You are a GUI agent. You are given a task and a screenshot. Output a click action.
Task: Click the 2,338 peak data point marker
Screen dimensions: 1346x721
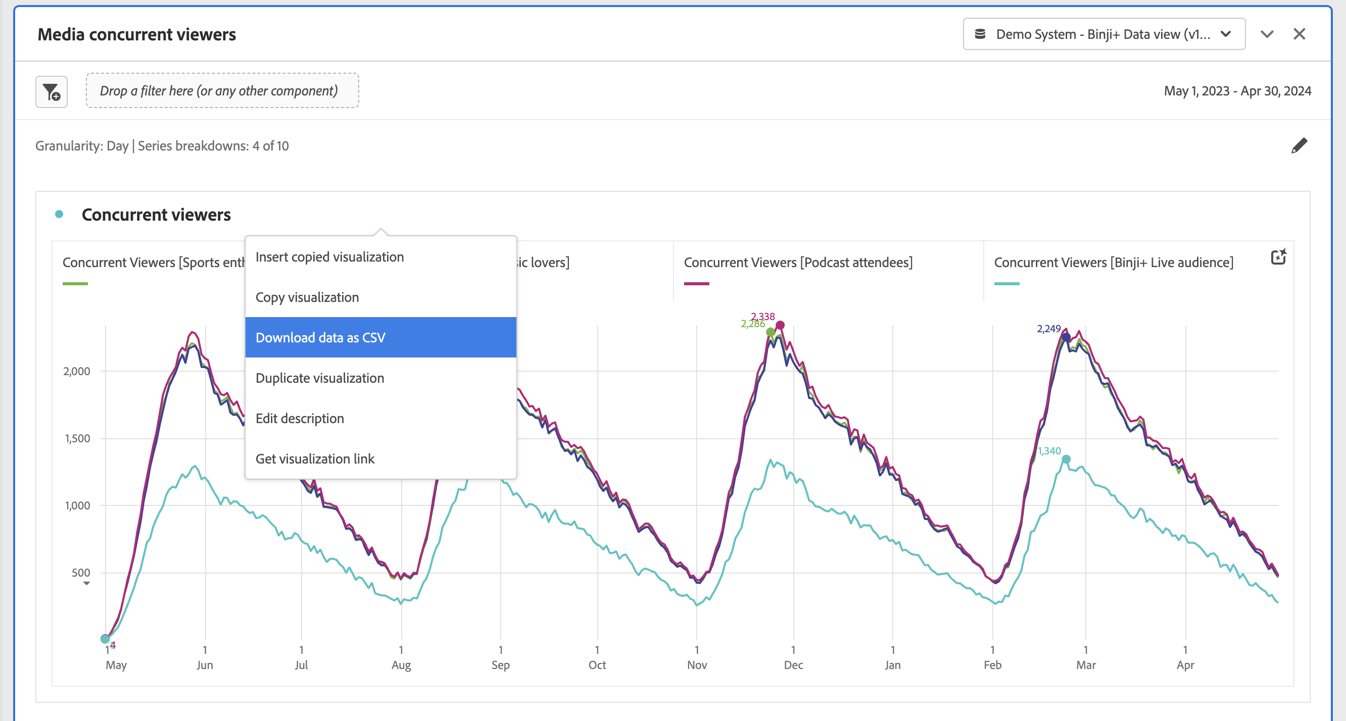(780, 325)
